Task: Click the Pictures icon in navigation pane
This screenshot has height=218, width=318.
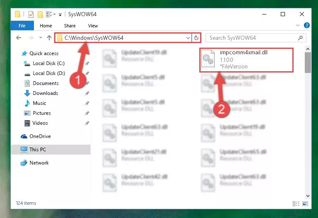Action: click(27, 113)
